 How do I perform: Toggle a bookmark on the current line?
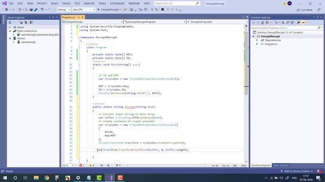pyautogui.click(x=162, y=10)
